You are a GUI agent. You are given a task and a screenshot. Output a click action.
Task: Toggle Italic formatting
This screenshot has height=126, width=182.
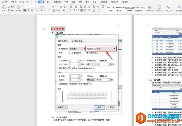pyautogui.click(x=28, y=10)
